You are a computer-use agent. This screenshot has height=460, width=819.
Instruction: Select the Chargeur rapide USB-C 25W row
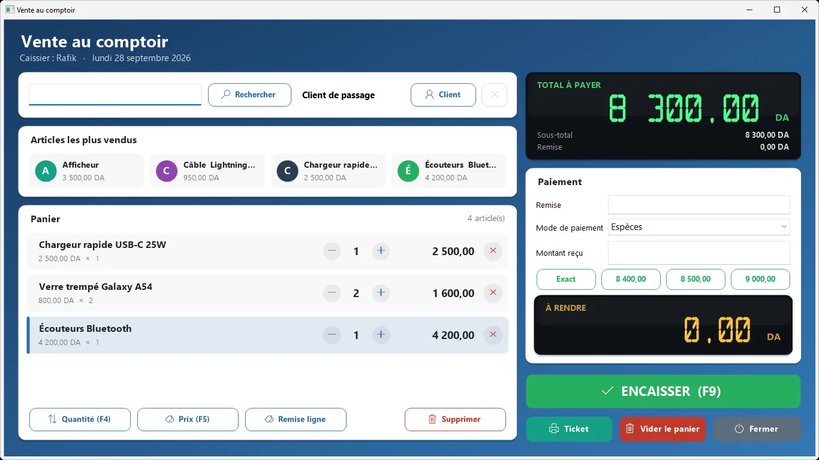(267, 251)
